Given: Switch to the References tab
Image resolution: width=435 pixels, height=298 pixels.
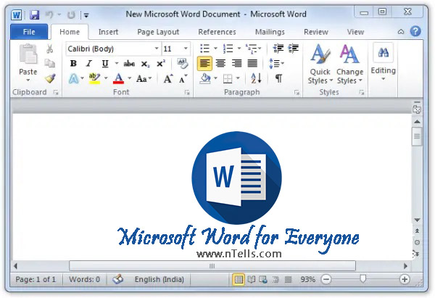Looking at the screenshot, I should point(217,32).
